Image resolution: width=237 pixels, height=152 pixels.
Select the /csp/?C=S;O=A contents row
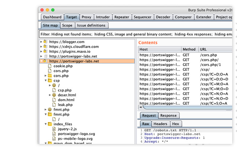click(x=185, y=103)
